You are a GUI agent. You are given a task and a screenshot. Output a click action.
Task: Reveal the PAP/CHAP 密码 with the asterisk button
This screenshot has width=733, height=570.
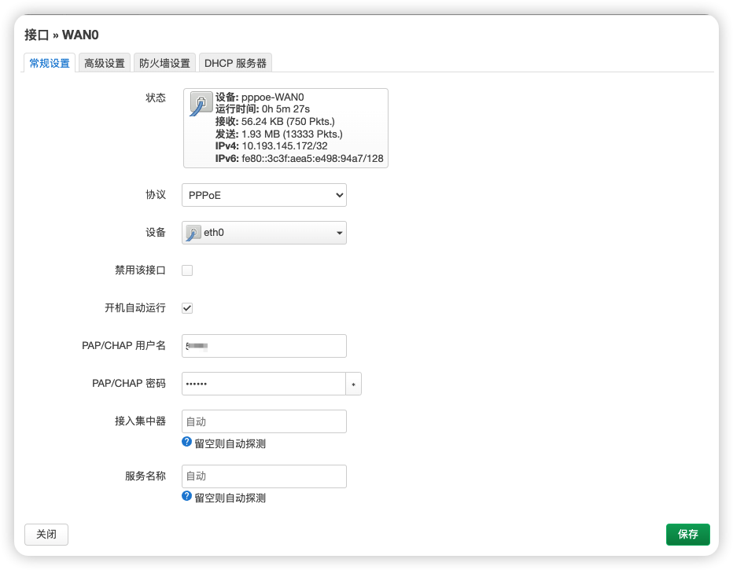[354, 384]
